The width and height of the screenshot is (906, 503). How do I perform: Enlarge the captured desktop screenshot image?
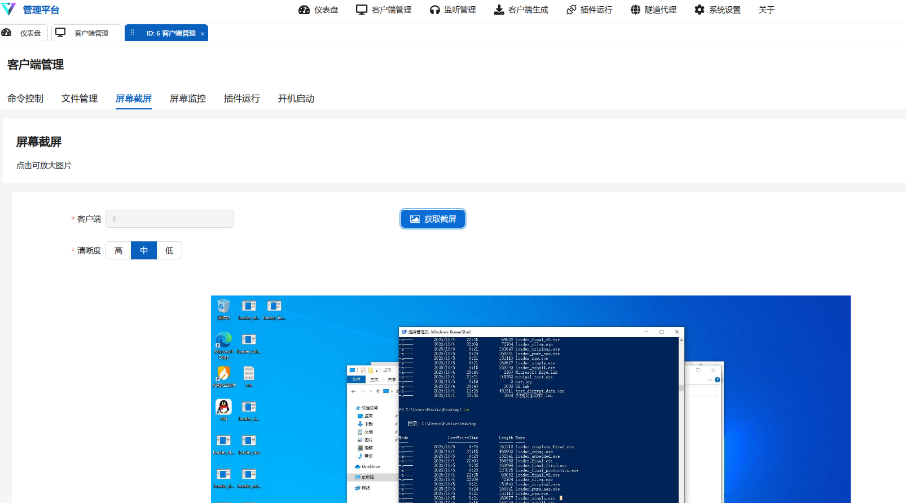click(531, 399)
